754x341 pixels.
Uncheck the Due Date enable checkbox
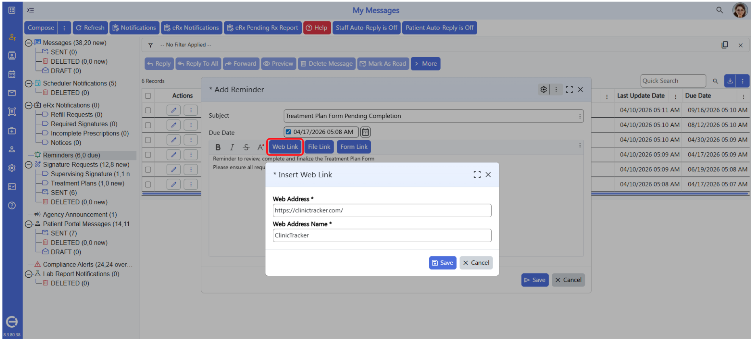pyautogui.click(x=288, y=132)
